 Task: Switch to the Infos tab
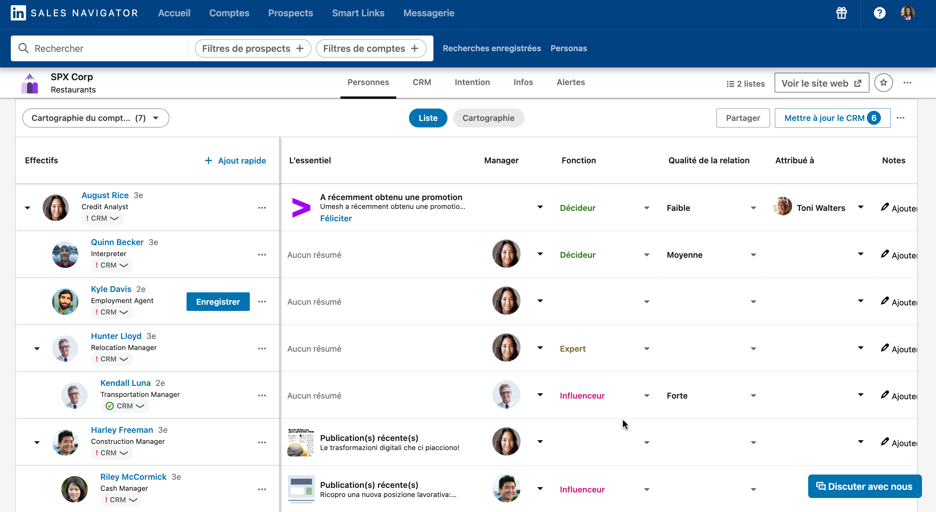tap(523, 82)
